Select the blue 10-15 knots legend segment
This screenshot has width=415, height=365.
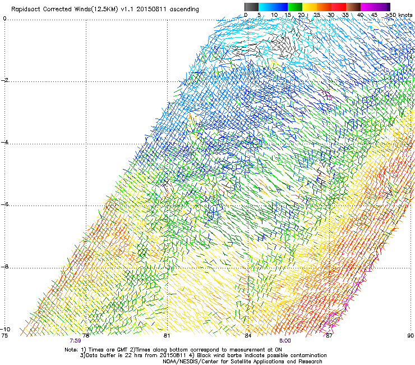pyautogui.click(x=280, y=7)
